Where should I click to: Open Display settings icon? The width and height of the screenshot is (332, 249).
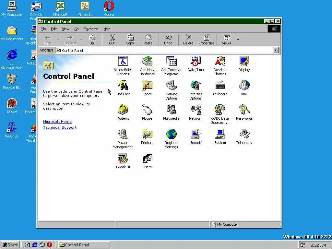click(244, 64)
